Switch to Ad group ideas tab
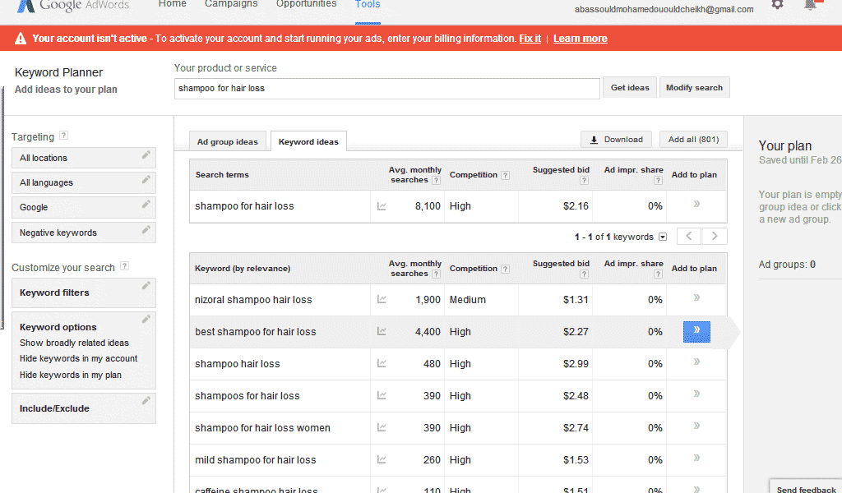Screen dimensions: 842x493 228,141
